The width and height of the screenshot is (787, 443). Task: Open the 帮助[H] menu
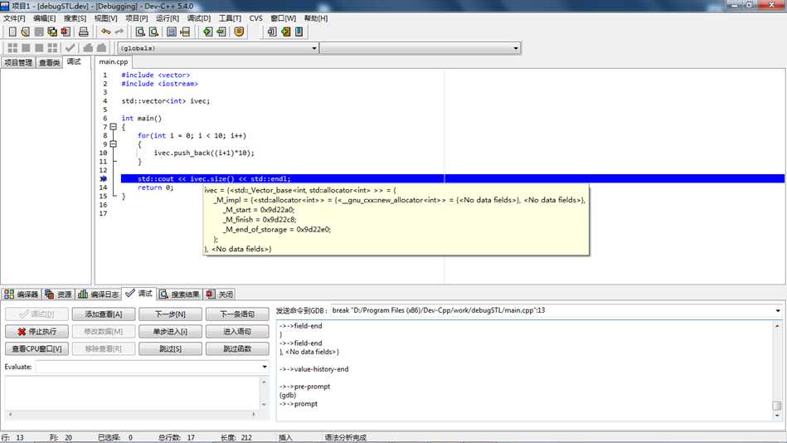pos(316,18)
